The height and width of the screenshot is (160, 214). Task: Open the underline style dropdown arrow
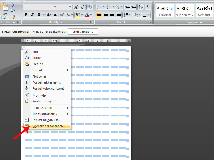point(44,15)
